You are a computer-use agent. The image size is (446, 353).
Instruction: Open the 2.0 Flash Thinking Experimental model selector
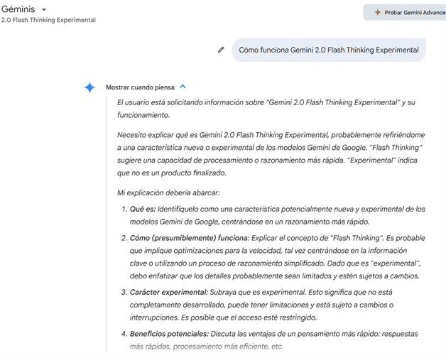coord(48,20)
